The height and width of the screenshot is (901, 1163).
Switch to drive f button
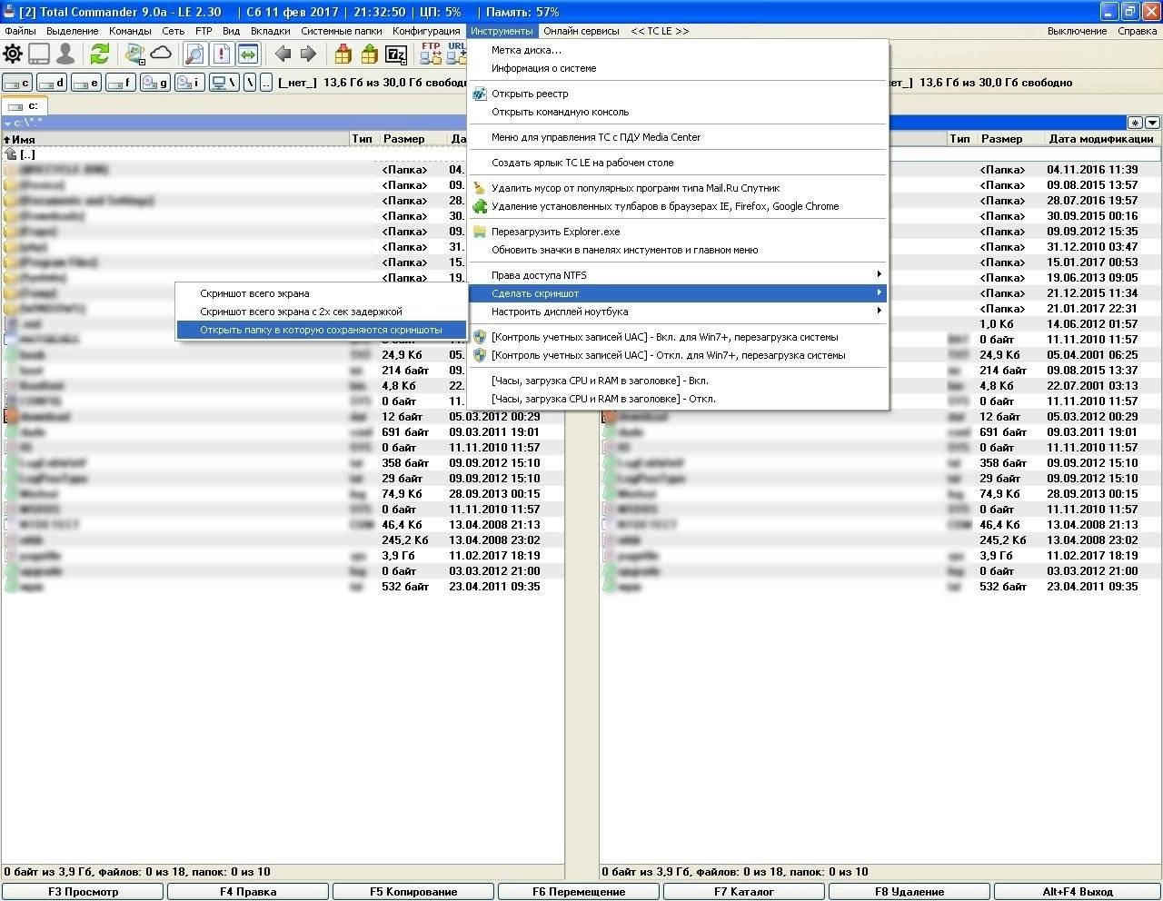[x=121, y=83]
